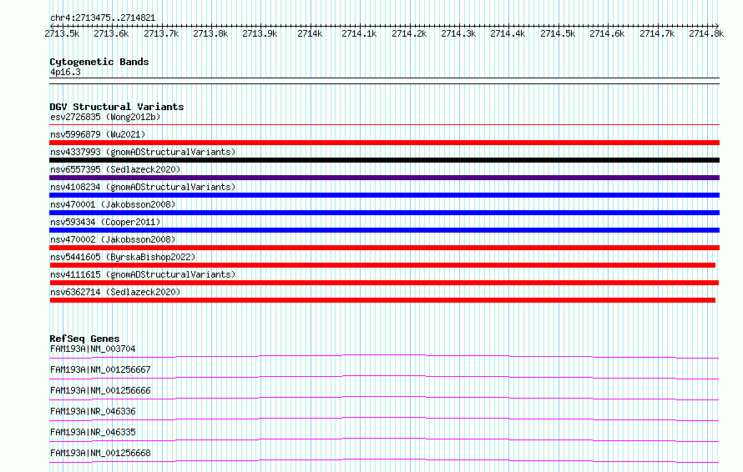Click the thin red bar of esv2726835
743x472 pixels.
(x=384, y=124)
